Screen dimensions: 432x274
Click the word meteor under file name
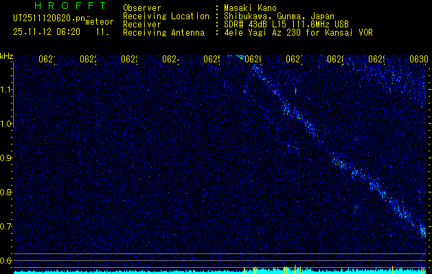click(x=100, y=22)
